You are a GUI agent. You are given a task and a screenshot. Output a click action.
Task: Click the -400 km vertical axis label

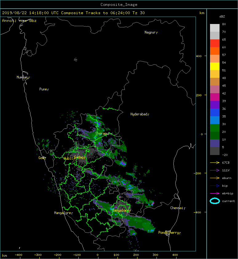click(x=197, y=212)
